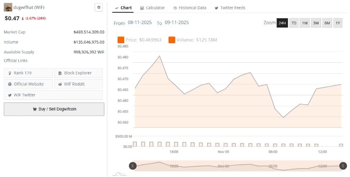Open the WIF Twitter link
This screenshot has height=177, width=350.
click(x=28, y=95)
